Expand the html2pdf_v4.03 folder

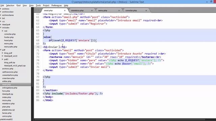[2, 56]
